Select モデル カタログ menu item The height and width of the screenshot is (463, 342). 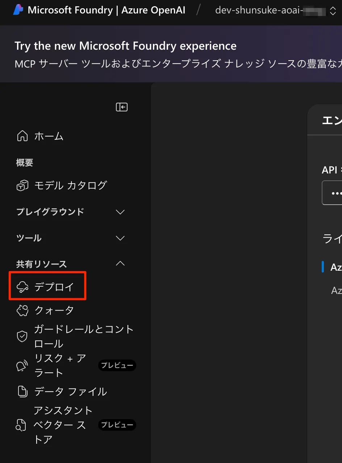tap(70, 185)
